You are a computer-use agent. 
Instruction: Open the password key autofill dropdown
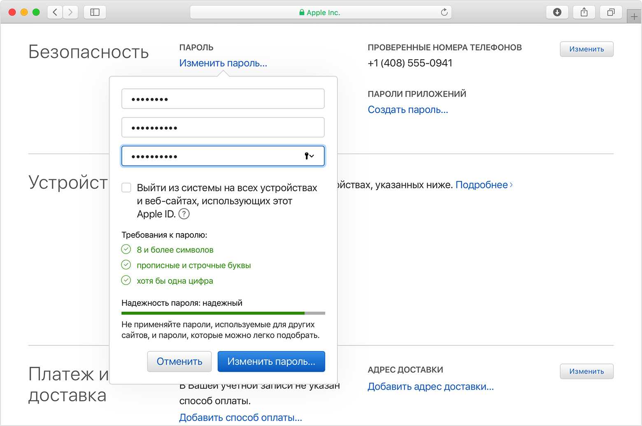click(309, 156)
